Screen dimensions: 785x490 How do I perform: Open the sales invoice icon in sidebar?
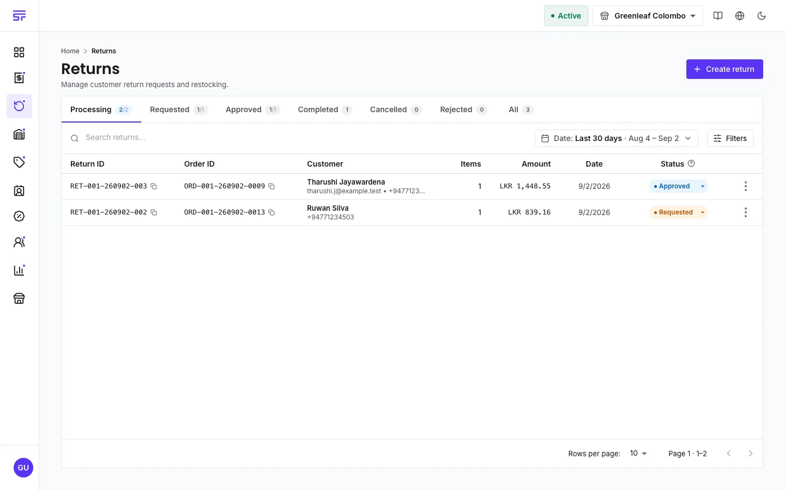19,78
